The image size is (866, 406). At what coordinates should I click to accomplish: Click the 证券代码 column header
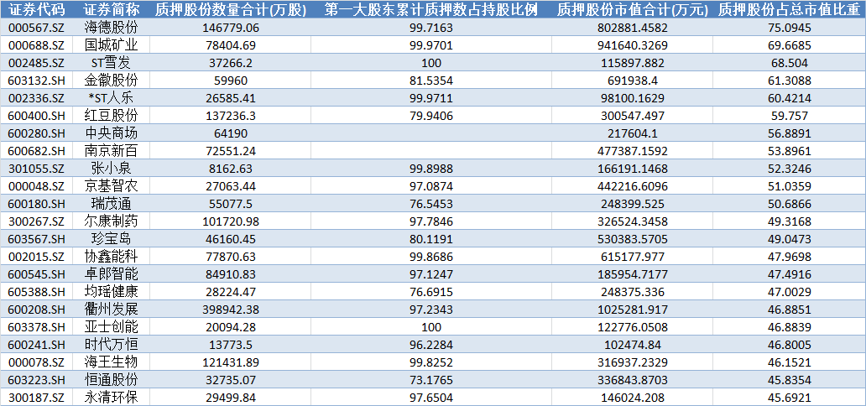pyautogui.click(x=36, y=9)
